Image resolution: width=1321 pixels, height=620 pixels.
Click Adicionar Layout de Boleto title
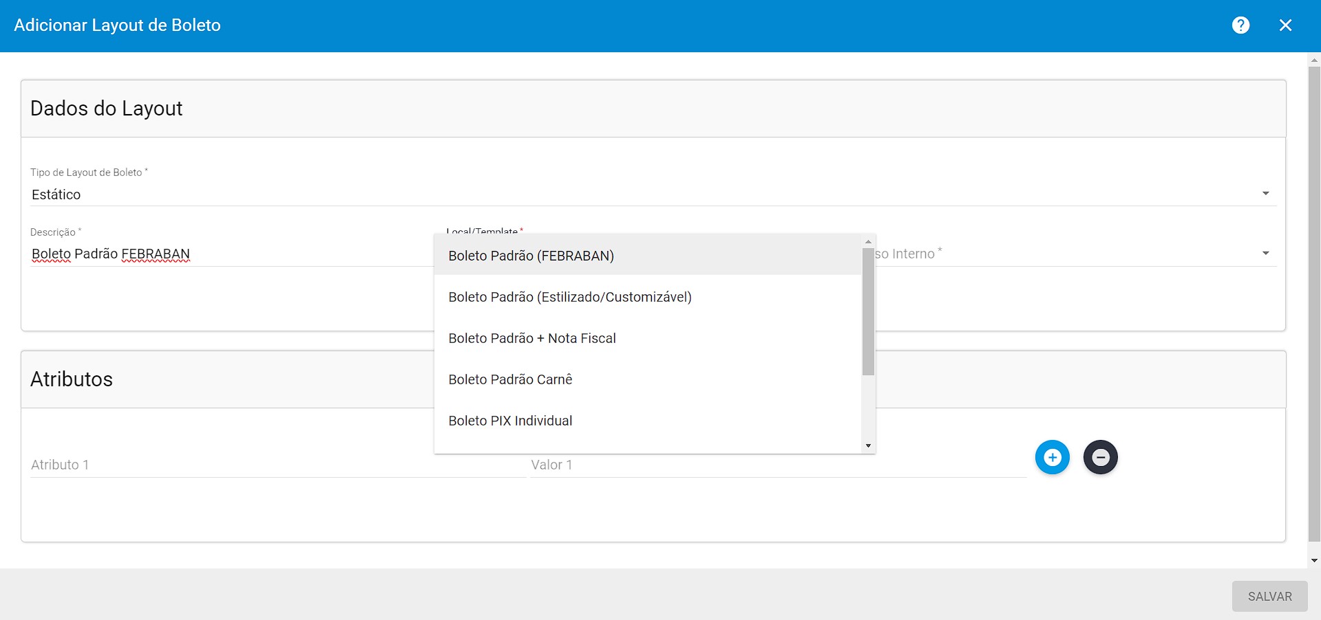click(117, 25)
